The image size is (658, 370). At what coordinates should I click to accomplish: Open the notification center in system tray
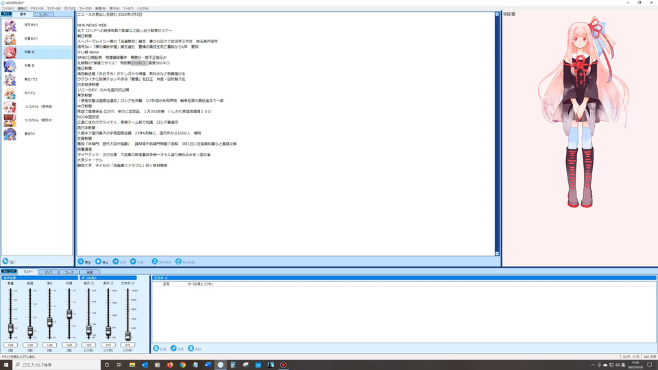click(x=650, y=365)
